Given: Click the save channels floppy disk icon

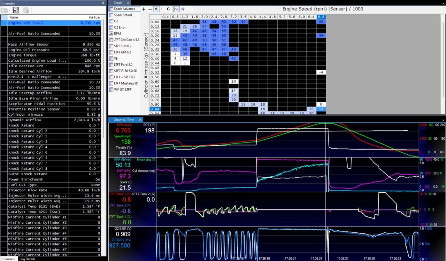Looking at the screenshot, I should 16,10.
